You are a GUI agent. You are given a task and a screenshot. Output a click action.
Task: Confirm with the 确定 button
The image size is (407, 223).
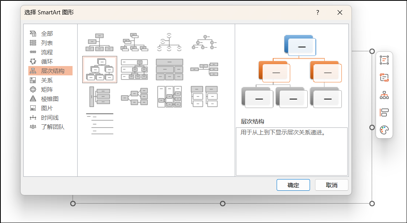pos(293,185)
